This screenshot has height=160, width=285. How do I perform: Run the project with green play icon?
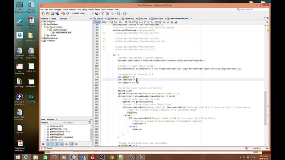coord(113,14)
